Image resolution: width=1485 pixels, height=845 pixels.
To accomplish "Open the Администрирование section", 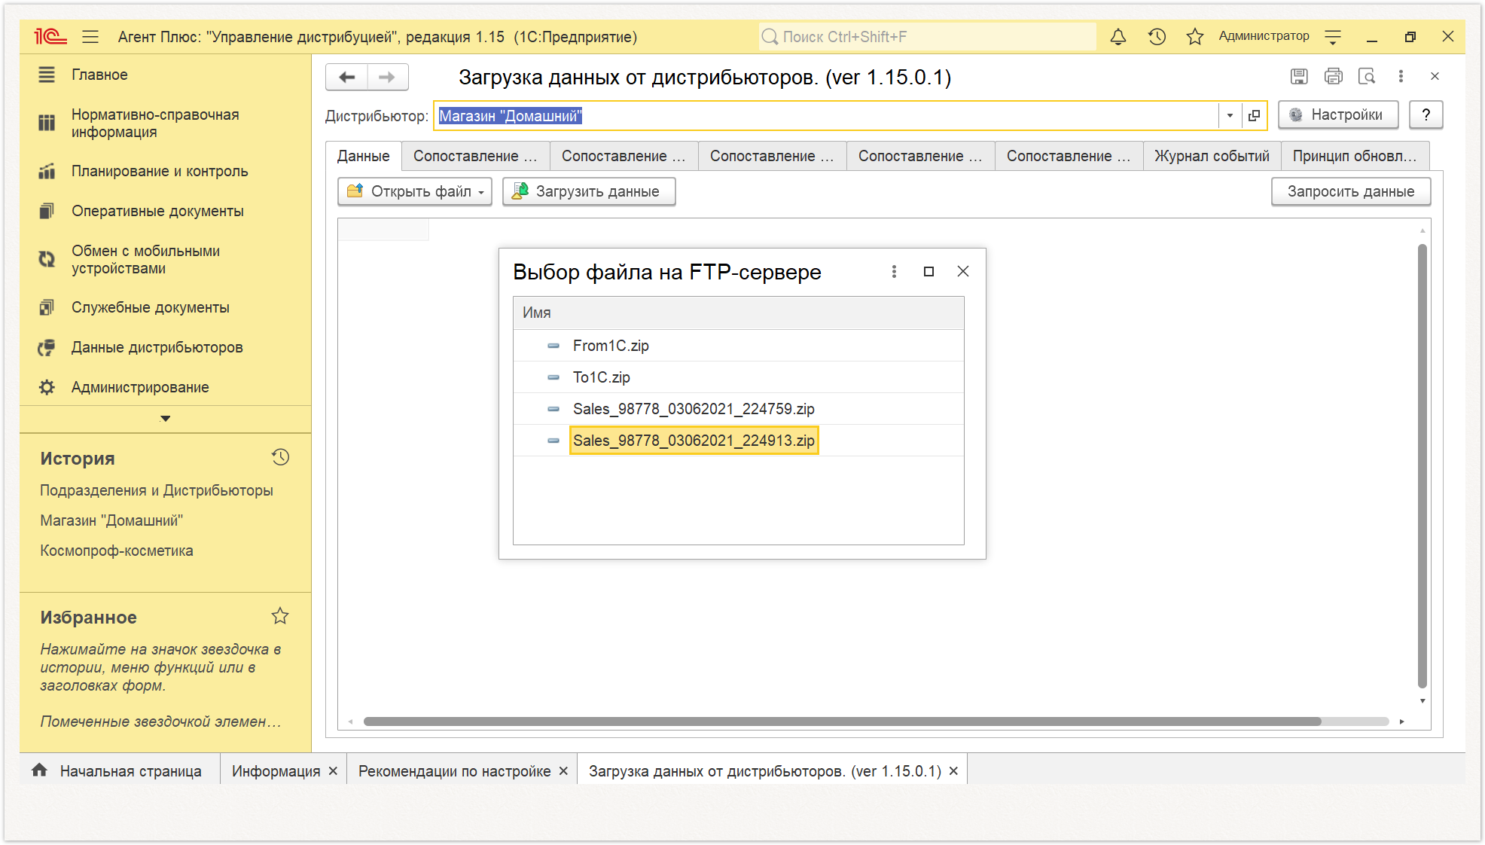I will [140, 387].
